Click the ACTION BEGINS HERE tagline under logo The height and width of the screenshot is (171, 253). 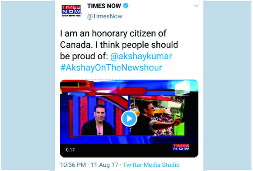click(71, 16)
